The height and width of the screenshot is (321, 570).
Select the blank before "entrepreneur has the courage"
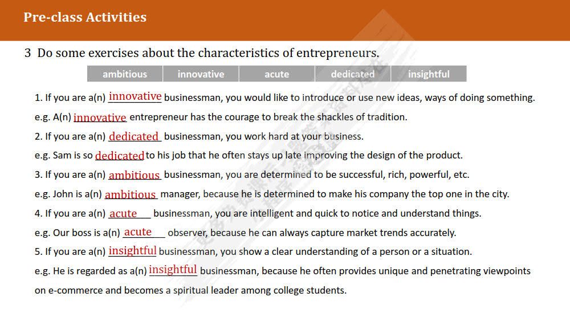100,117
